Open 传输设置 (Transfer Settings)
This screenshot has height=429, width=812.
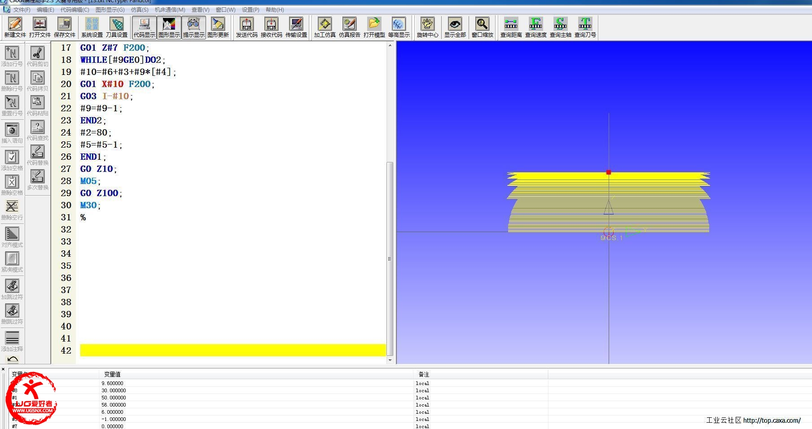click(x=296, y=27)
